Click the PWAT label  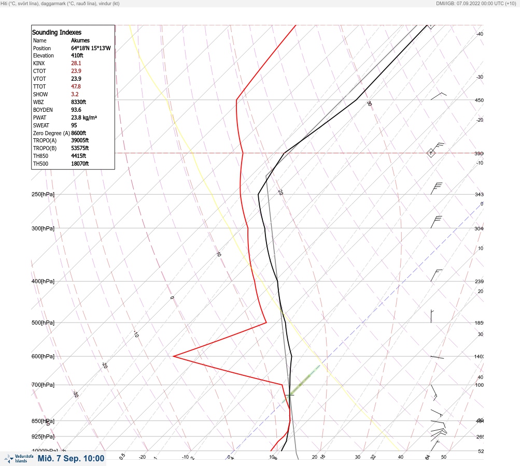(x=40, y=118)
